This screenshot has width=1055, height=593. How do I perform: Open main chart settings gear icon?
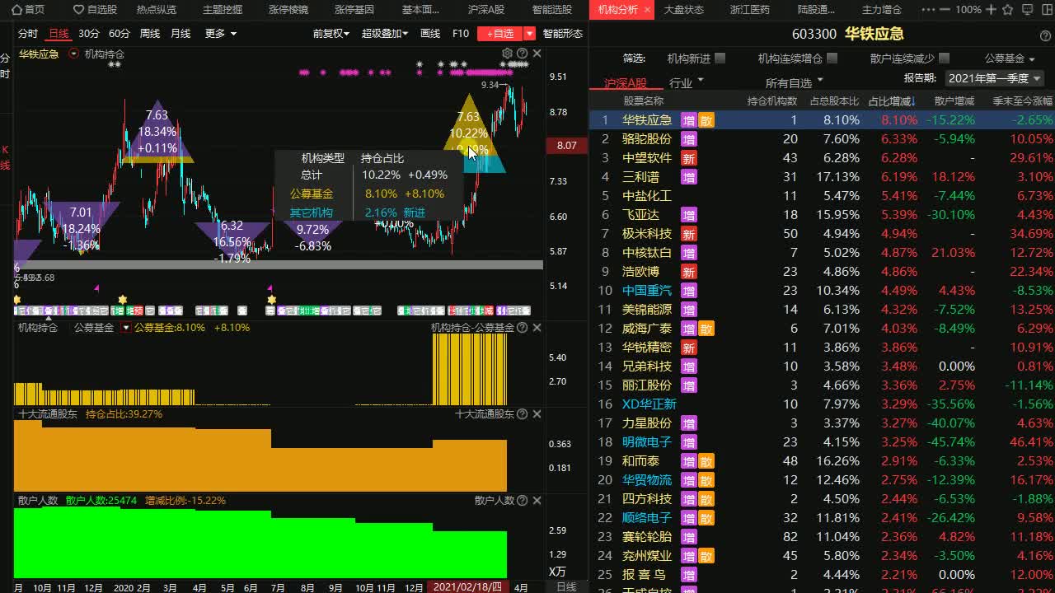tap(507, 54)
